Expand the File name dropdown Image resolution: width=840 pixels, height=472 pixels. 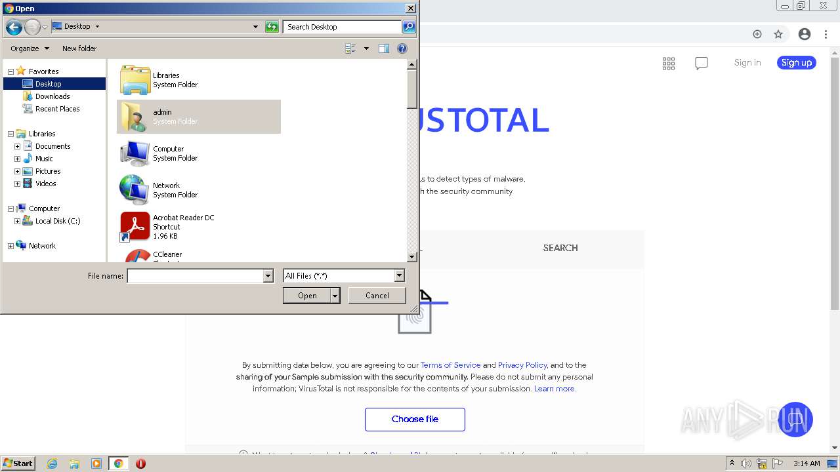tap(268, 276)
